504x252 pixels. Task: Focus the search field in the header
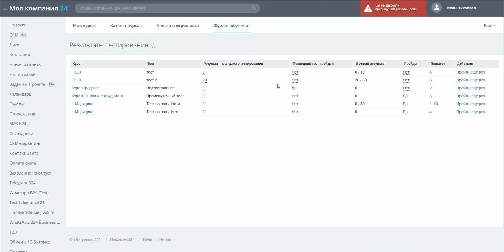(167, 8)
